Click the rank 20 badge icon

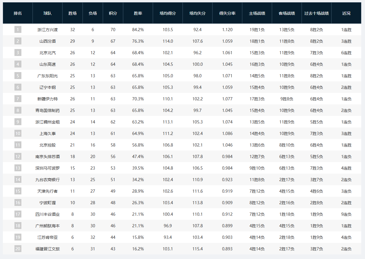pyautogui.click(x=18, y=249)
